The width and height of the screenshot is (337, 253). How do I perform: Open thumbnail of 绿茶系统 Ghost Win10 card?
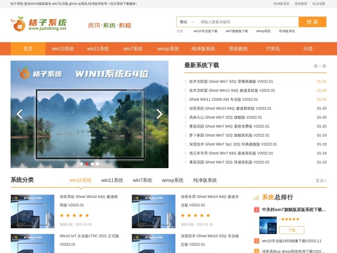tap(33, 211)
